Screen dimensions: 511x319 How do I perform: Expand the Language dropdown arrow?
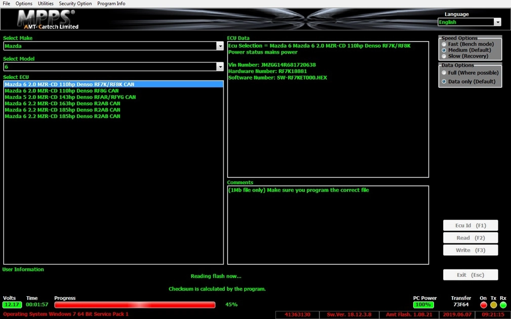coord(497,22)
